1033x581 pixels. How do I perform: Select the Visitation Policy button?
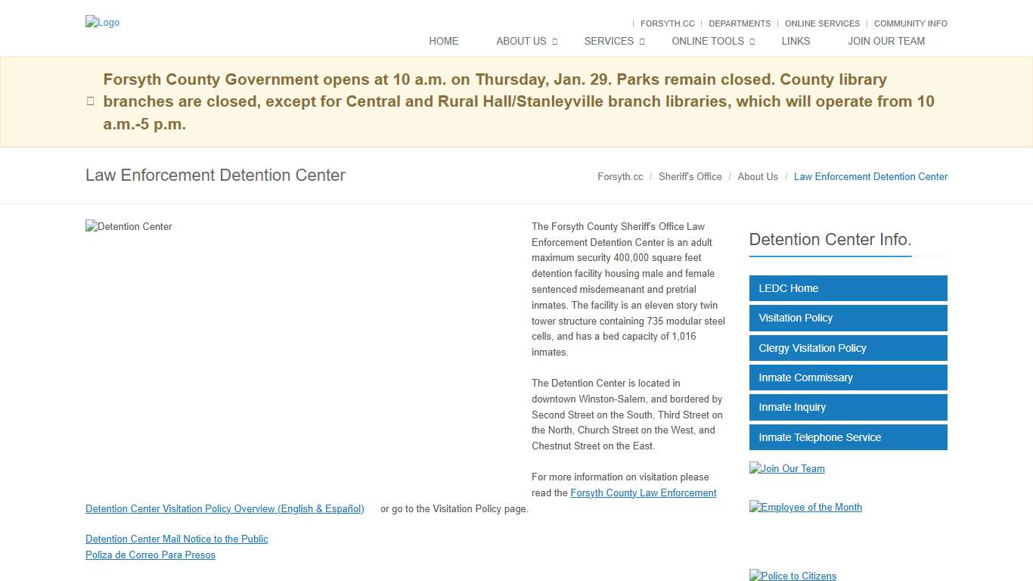[x=848, y=318]
